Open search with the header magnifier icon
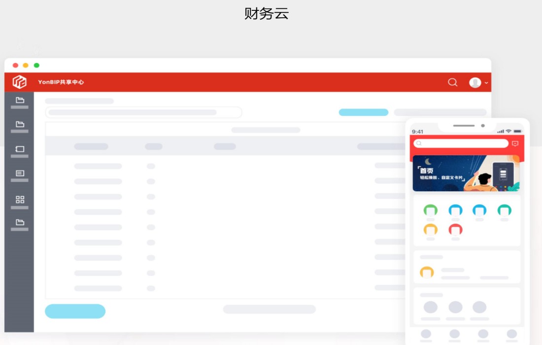The height and width of the screenshot is (345, 542). coord(452,82)
